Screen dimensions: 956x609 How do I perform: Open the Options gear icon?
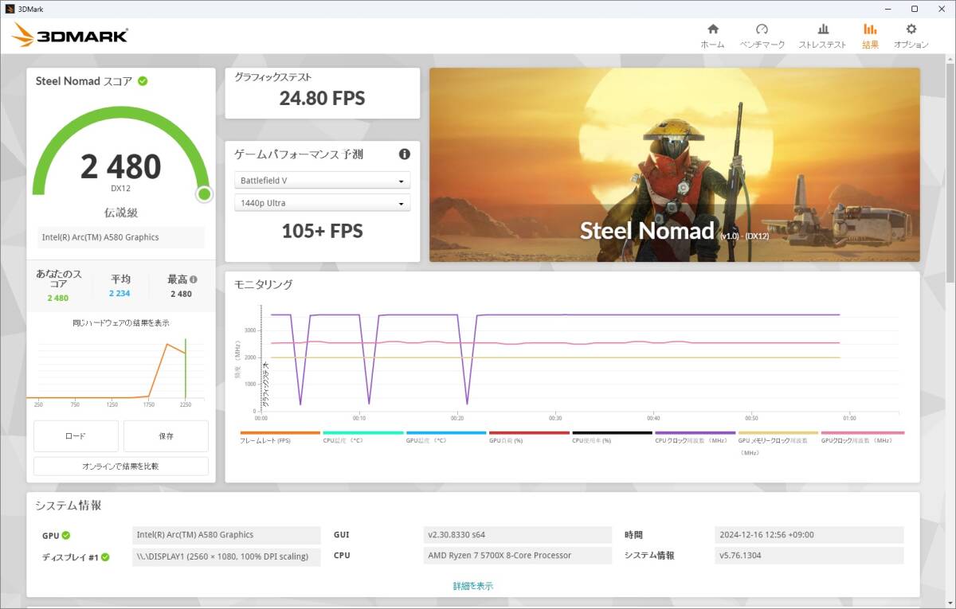coord(911,29)
